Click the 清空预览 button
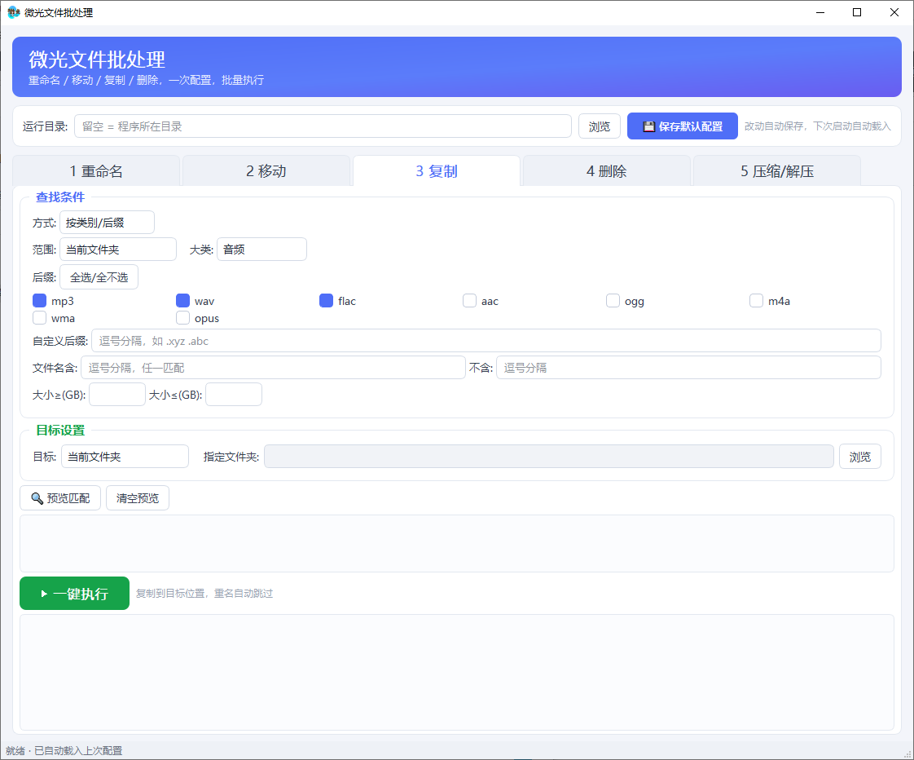 138,498
